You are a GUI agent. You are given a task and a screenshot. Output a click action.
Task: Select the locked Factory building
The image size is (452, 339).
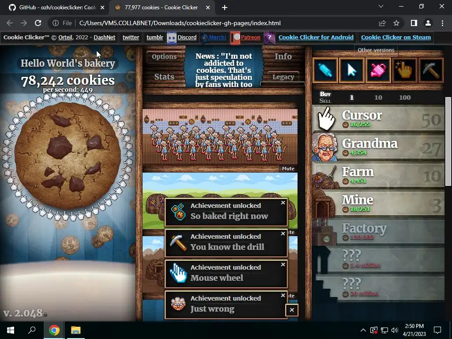(x=378, y=232)
